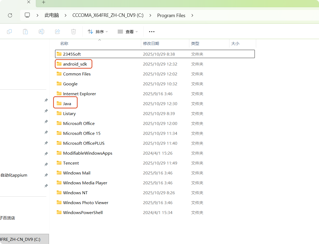The height and width of the screenshot is (244, 319).
Task: Select the android_sdk folder icon
Action: (x=59, y=64)
